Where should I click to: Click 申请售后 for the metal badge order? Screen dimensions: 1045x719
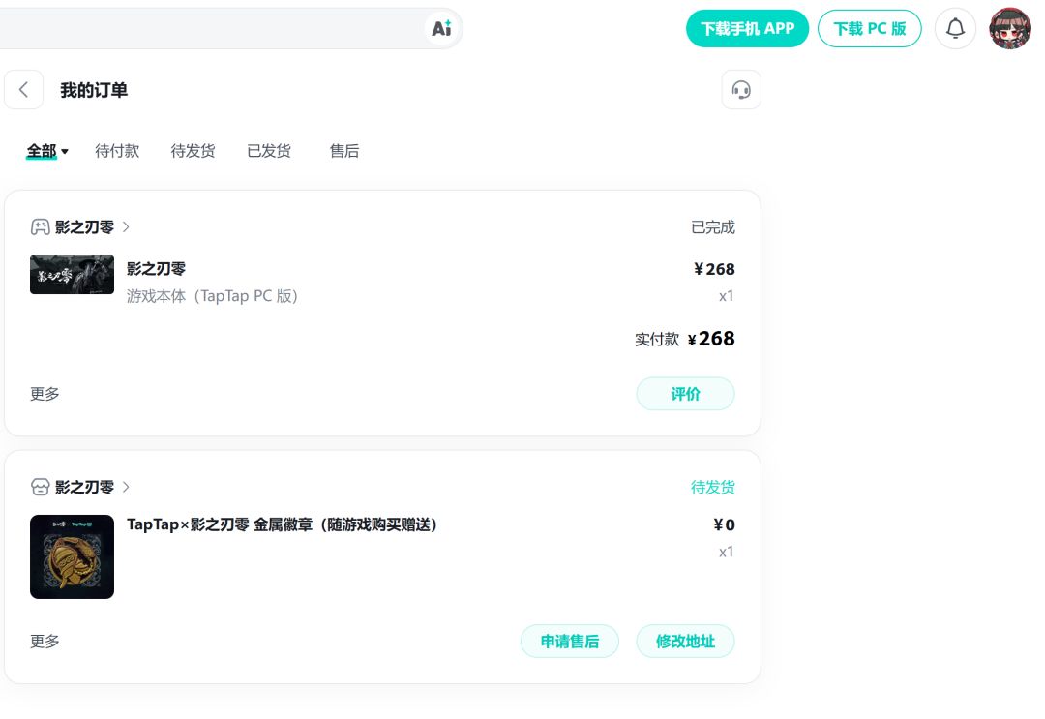click(x=570, y=641)
